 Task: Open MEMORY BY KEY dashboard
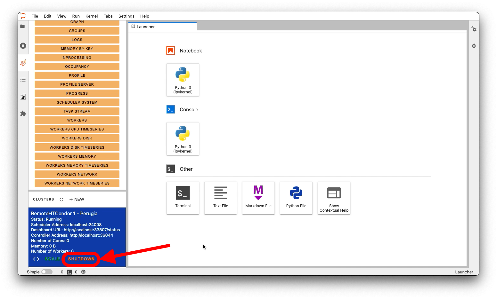click(x=77, y=49)
